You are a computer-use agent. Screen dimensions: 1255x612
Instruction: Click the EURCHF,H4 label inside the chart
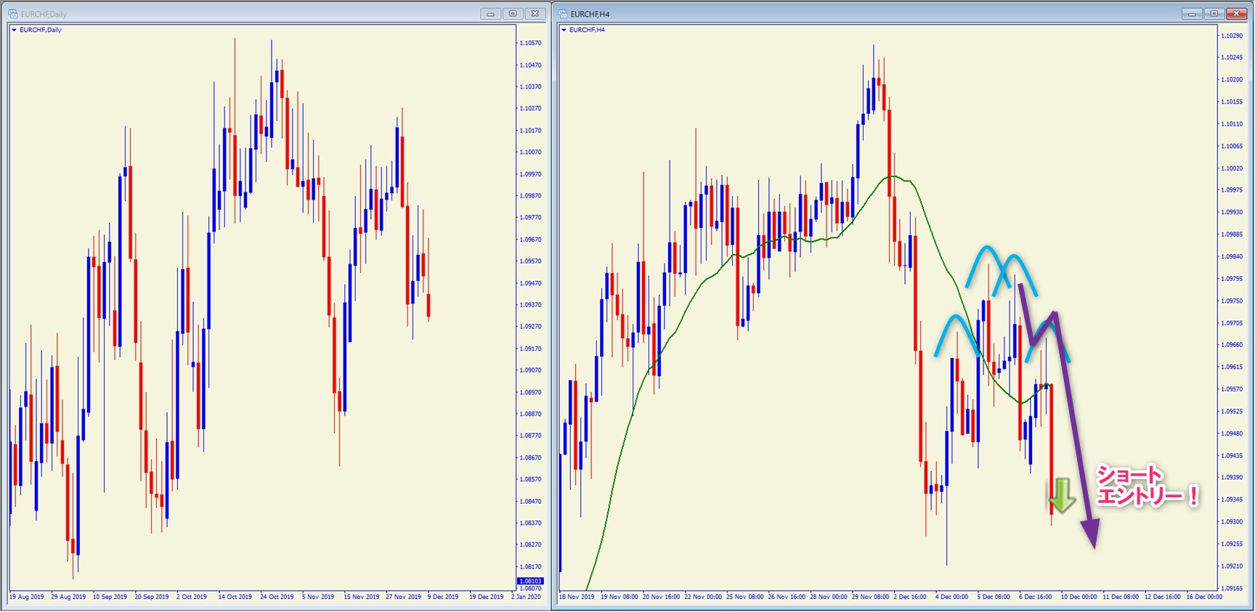[587, 30]
